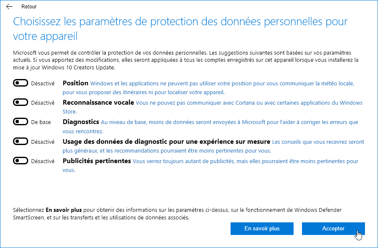The image size is (378, 248).
Task: Enable the Reconnaissance vocale switch
Action: click(x=21, y=102)
